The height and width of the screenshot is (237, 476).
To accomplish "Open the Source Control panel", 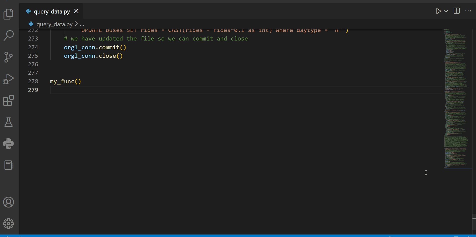I will 9,57.
